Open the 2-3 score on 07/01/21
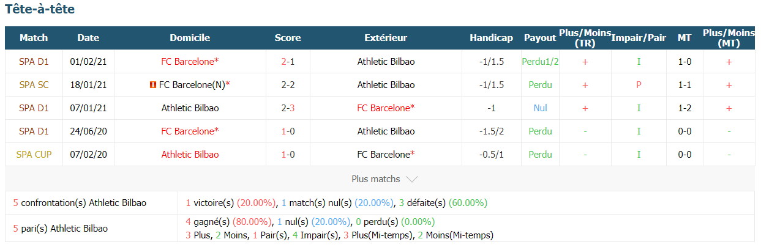The width and height of the screenshot is (761, 250). point(288,108)
